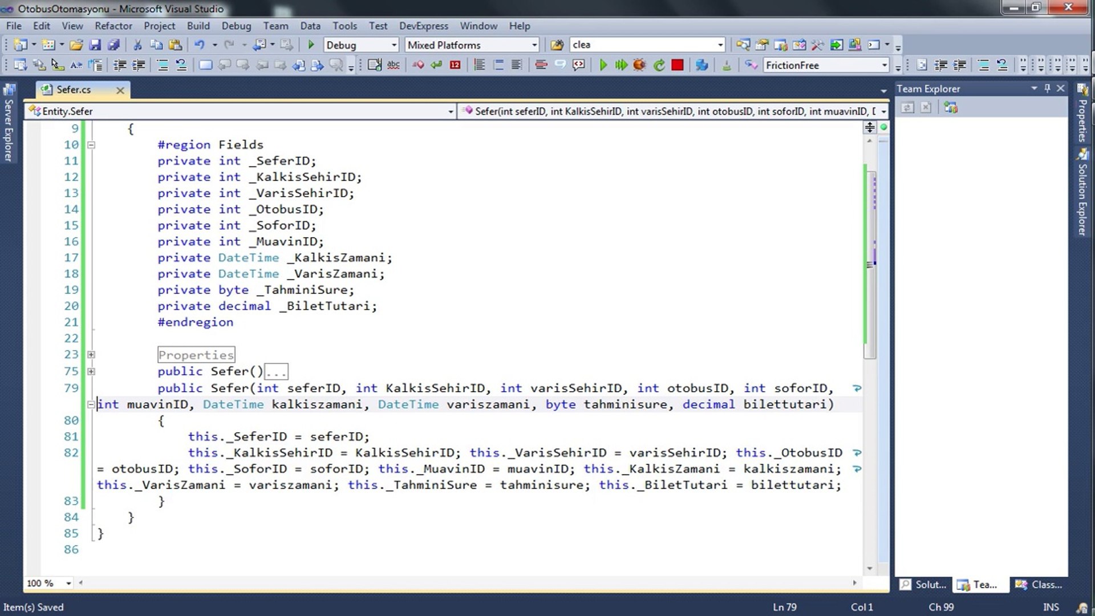Click the red stop square icon
The width and height of the screenshot is (1095, 616).
coord(677,65)
